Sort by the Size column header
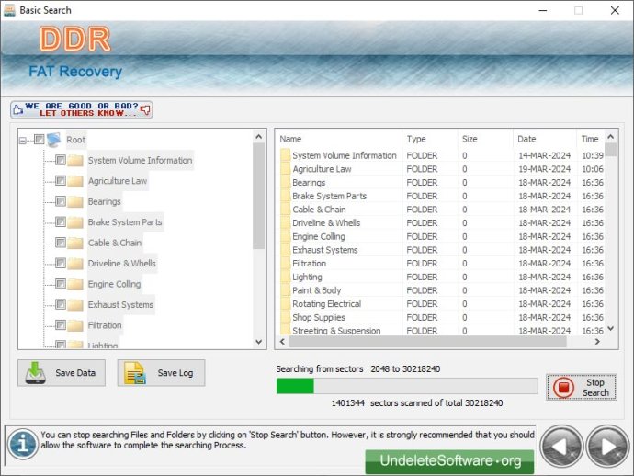Viewport: 634px width, 476px height. click(485, 139)
